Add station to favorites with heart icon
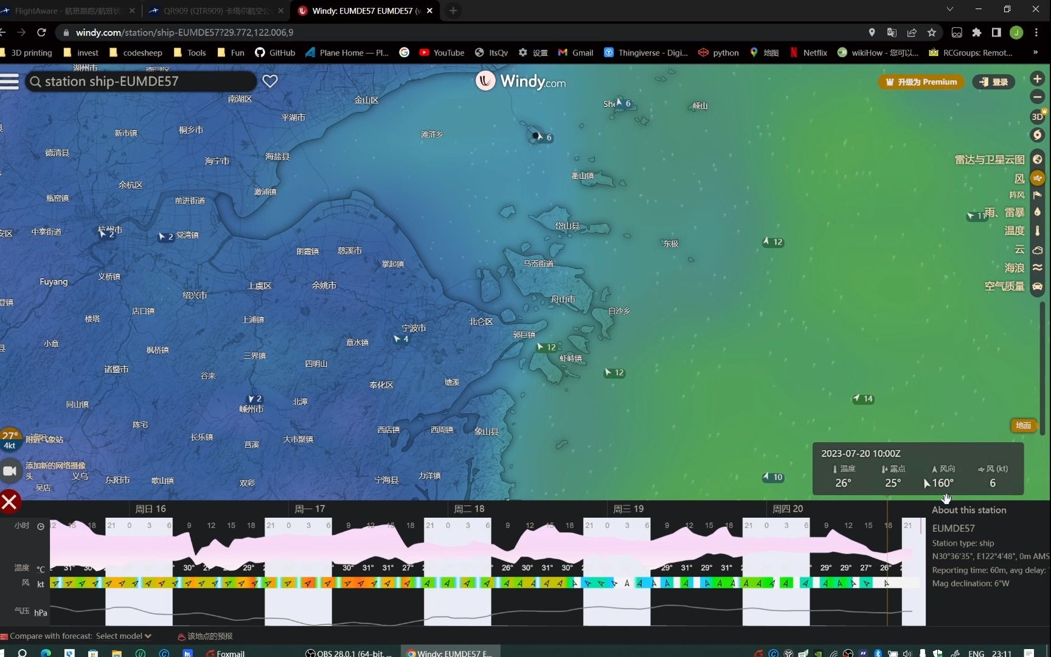The height and width of the screenshot is (657, 1051). (x=270, y=82)
